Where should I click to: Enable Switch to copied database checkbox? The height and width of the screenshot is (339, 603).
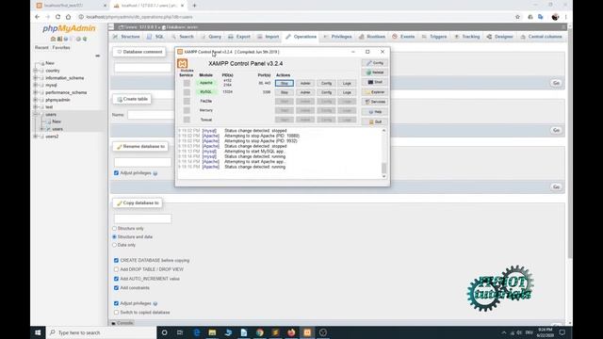116,313
